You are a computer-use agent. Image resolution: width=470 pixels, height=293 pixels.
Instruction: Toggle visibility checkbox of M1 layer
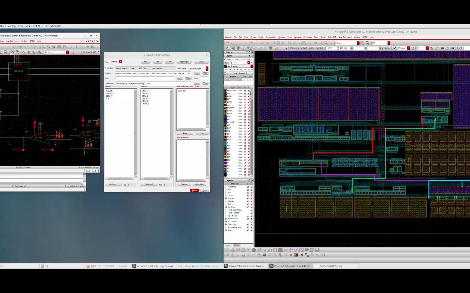click(x=245, y=145)
